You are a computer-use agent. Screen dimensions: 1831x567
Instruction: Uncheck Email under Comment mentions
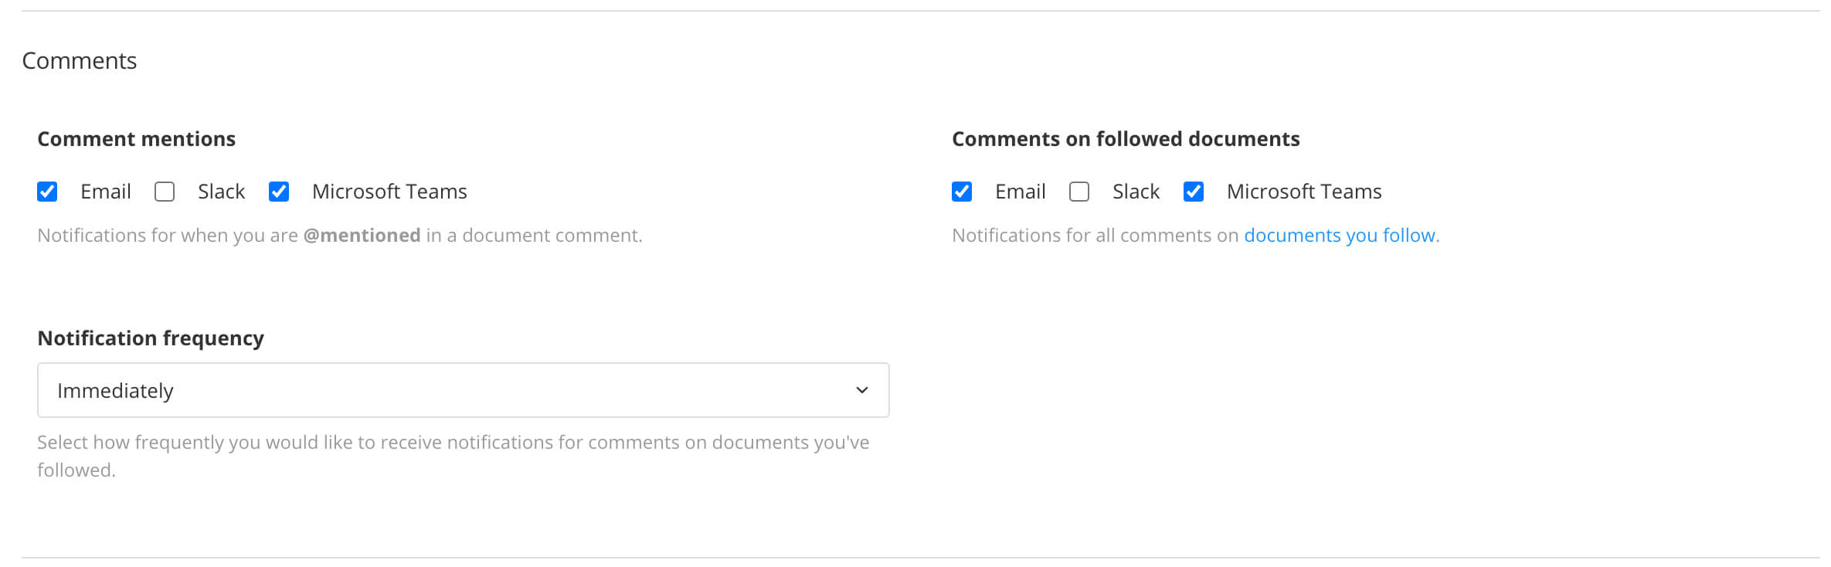click(x=47, y=192)
